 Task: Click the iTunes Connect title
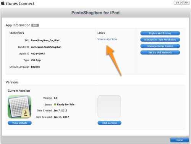[x=20, y=3]
